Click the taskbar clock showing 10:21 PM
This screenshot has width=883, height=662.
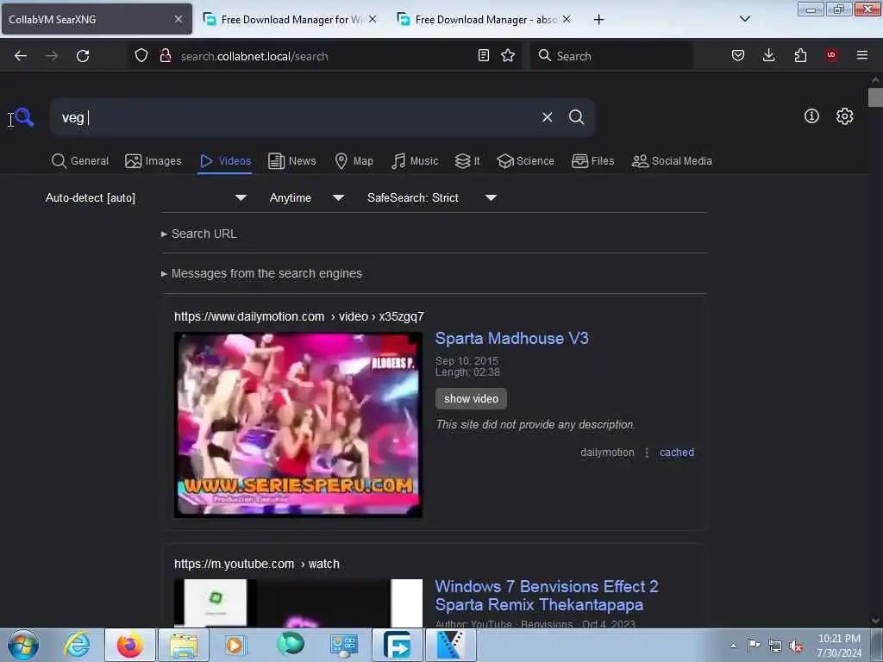click(x=839, y=646)
